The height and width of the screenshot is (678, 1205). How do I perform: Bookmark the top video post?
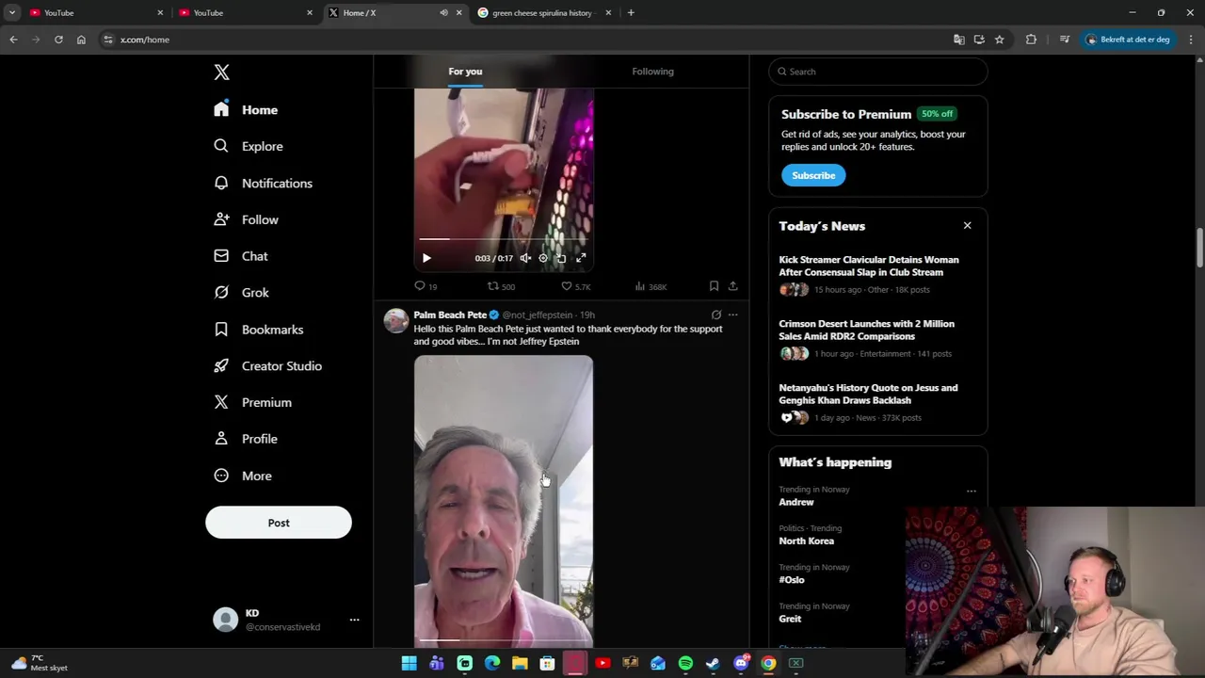point(714,286)
